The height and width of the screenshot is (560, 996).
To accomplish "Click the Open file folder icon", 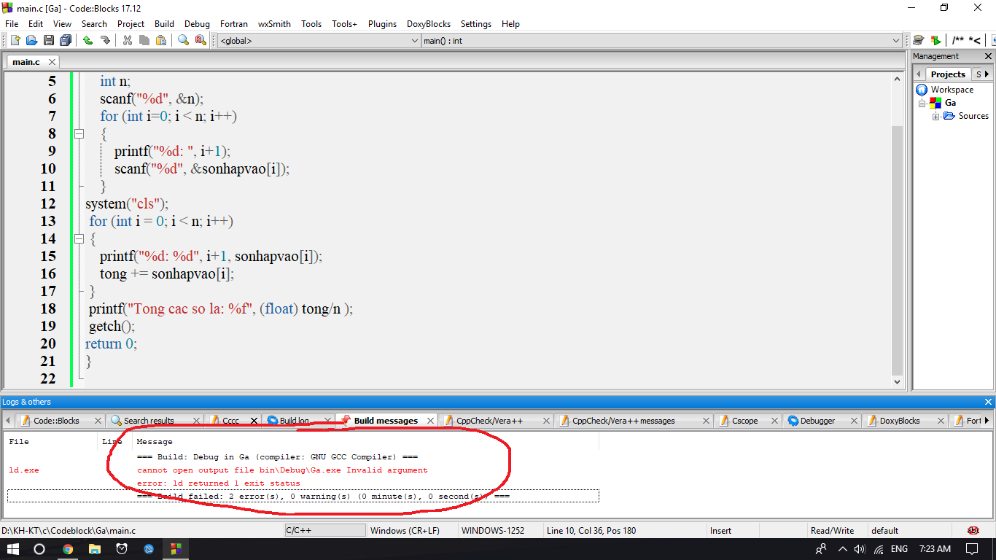I will pos(31,41).
